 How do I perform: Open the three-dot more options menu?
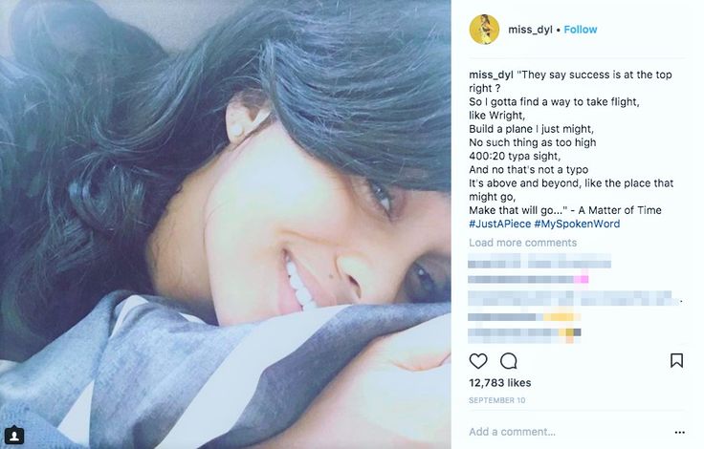pyautogui.click(x=680, y=433)
